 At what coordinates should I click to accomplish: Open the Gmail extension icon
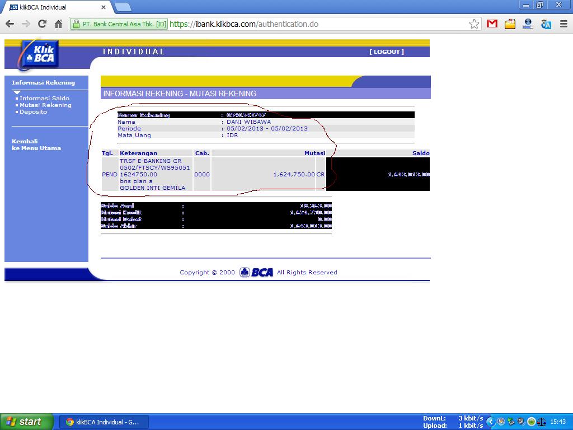492,24
